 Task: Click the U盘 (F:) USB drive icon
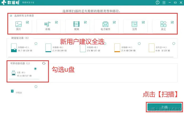coord(14,73)
